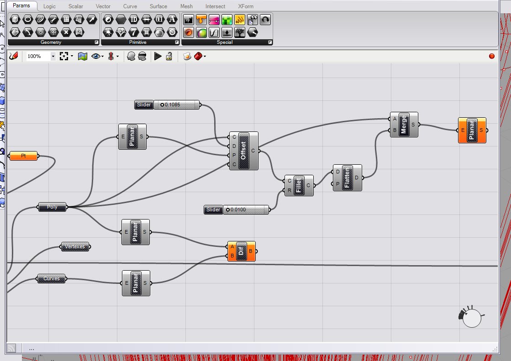
Task: Switch to the Vector tab
Action: 103,6
